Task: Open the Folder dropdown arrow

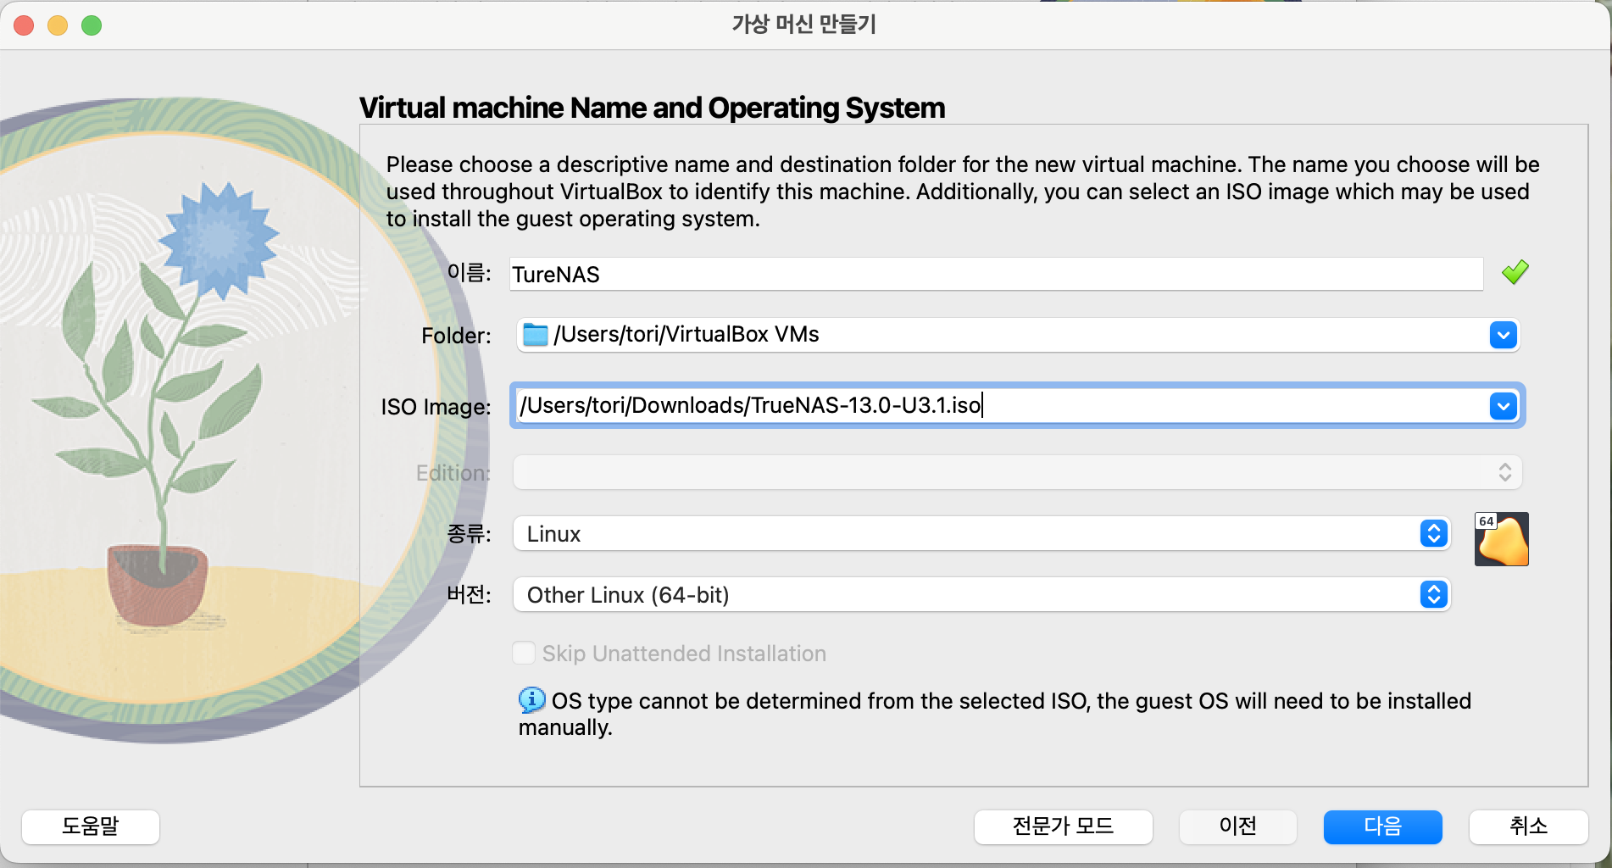Action: click(1503, 335)
